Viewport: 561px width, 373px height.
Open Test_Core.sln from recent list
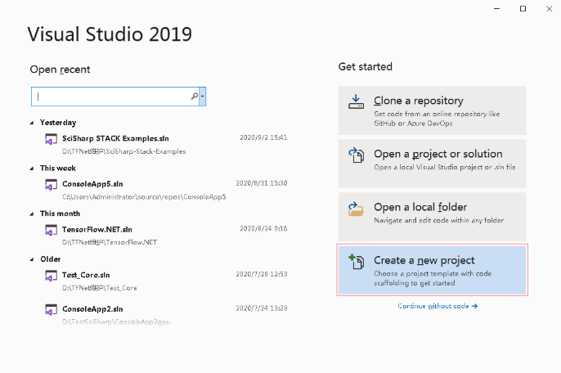pos(86,275)
